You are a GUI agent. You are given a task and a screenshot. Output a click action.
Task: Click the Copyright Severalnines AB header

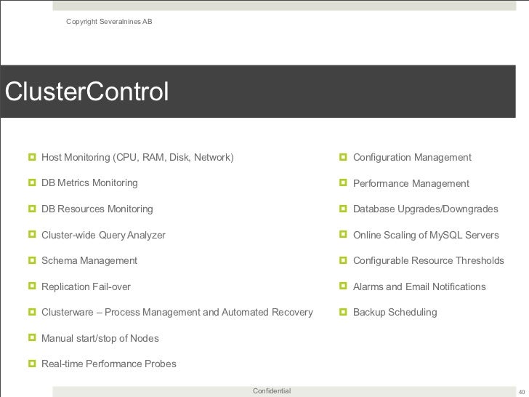[109, 21]
